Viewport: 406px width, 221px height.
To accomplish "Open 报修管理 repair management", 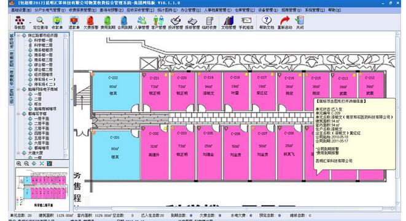I will coord(192,23).
